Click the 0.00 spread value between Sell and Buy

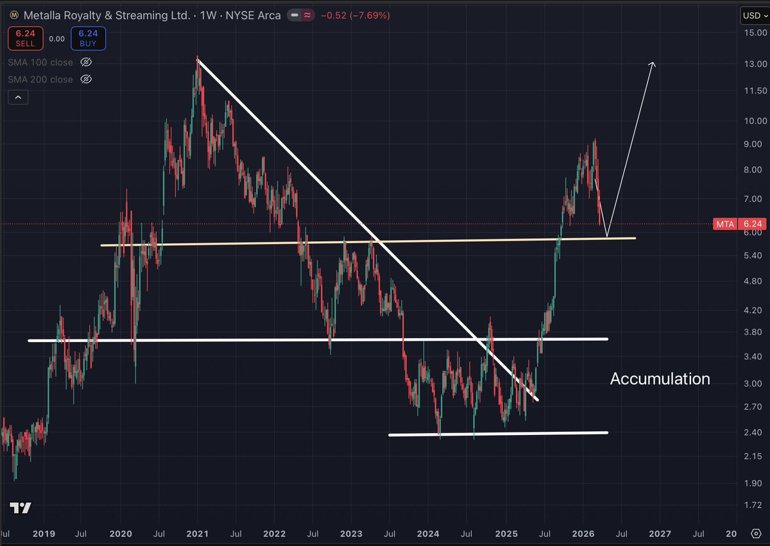(x=57, y=38)
